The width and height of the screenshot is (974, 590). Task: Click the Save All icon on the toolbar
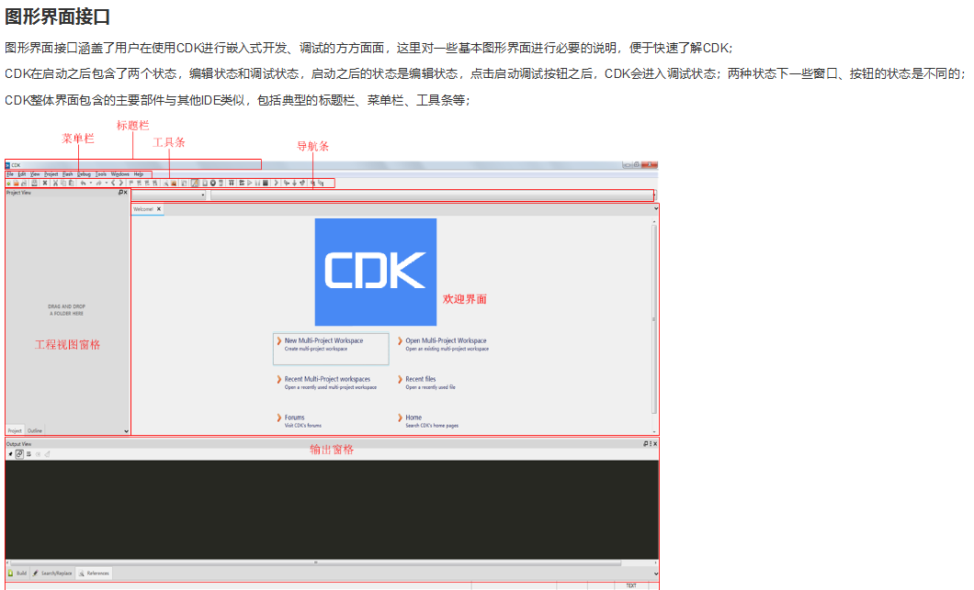pos(34,183)
